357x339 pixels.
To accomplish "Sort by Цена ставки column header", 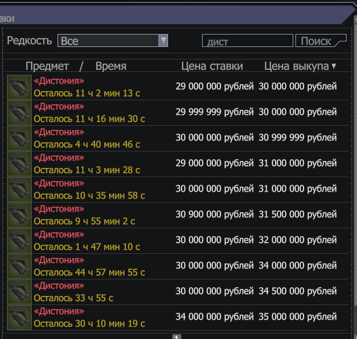I will (x=212, y=66).
